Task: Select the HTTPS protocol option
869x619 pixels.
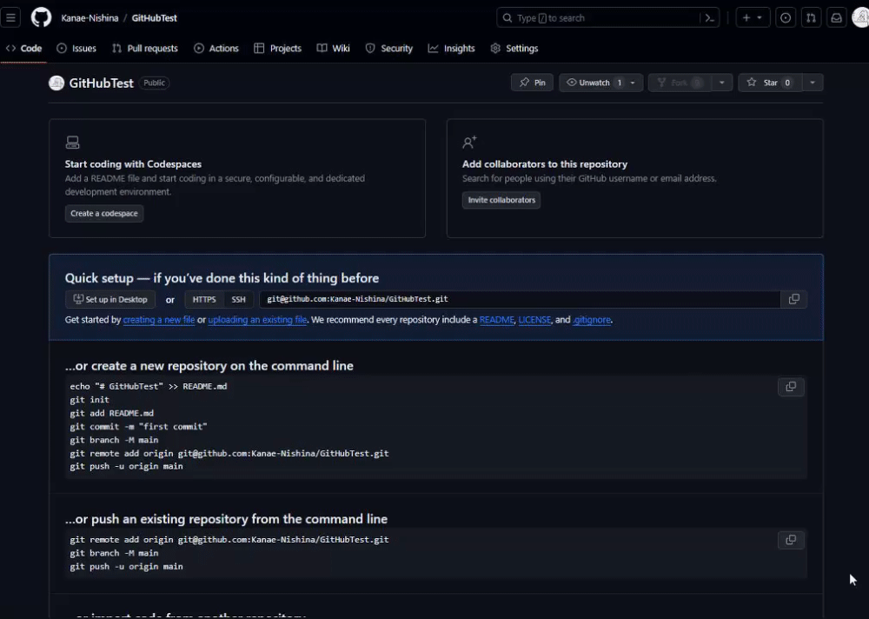Action: pyautogui.click(x=204, y=300)
